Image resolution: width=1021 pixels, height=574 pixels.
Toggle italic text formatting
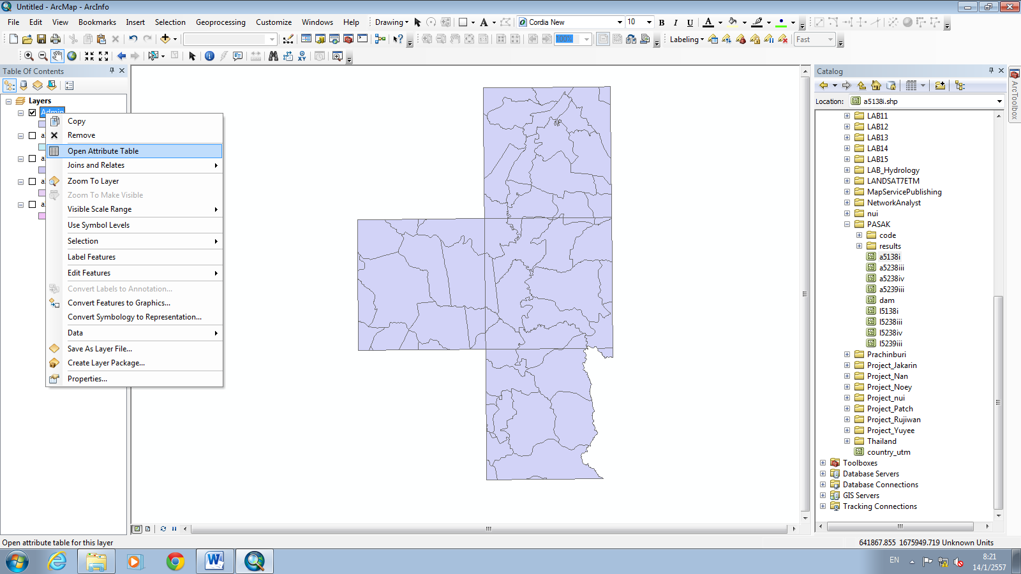point(676,22)
